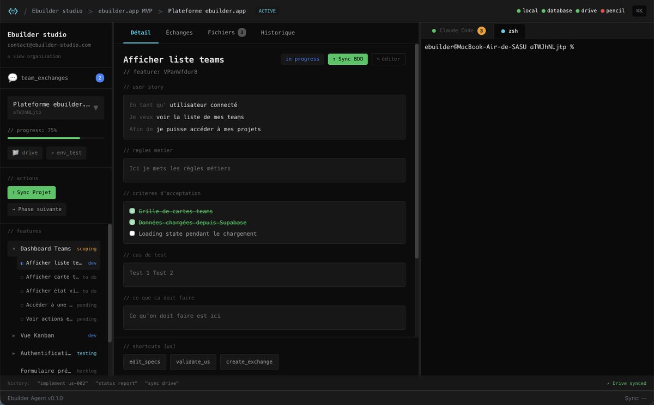Open the env_test link button

click(66, 153)
